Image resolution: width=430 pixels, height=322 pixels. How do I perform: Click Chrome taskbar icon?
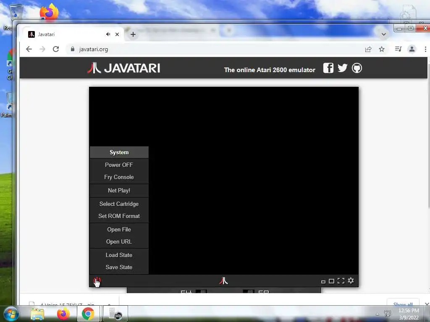coord(88,314)
